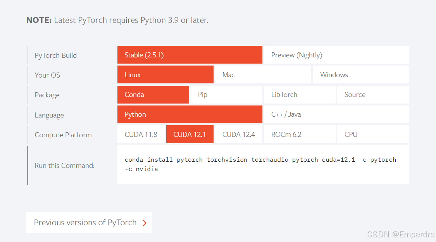Choose Windows as your operating system

click(x=360, y=74)
